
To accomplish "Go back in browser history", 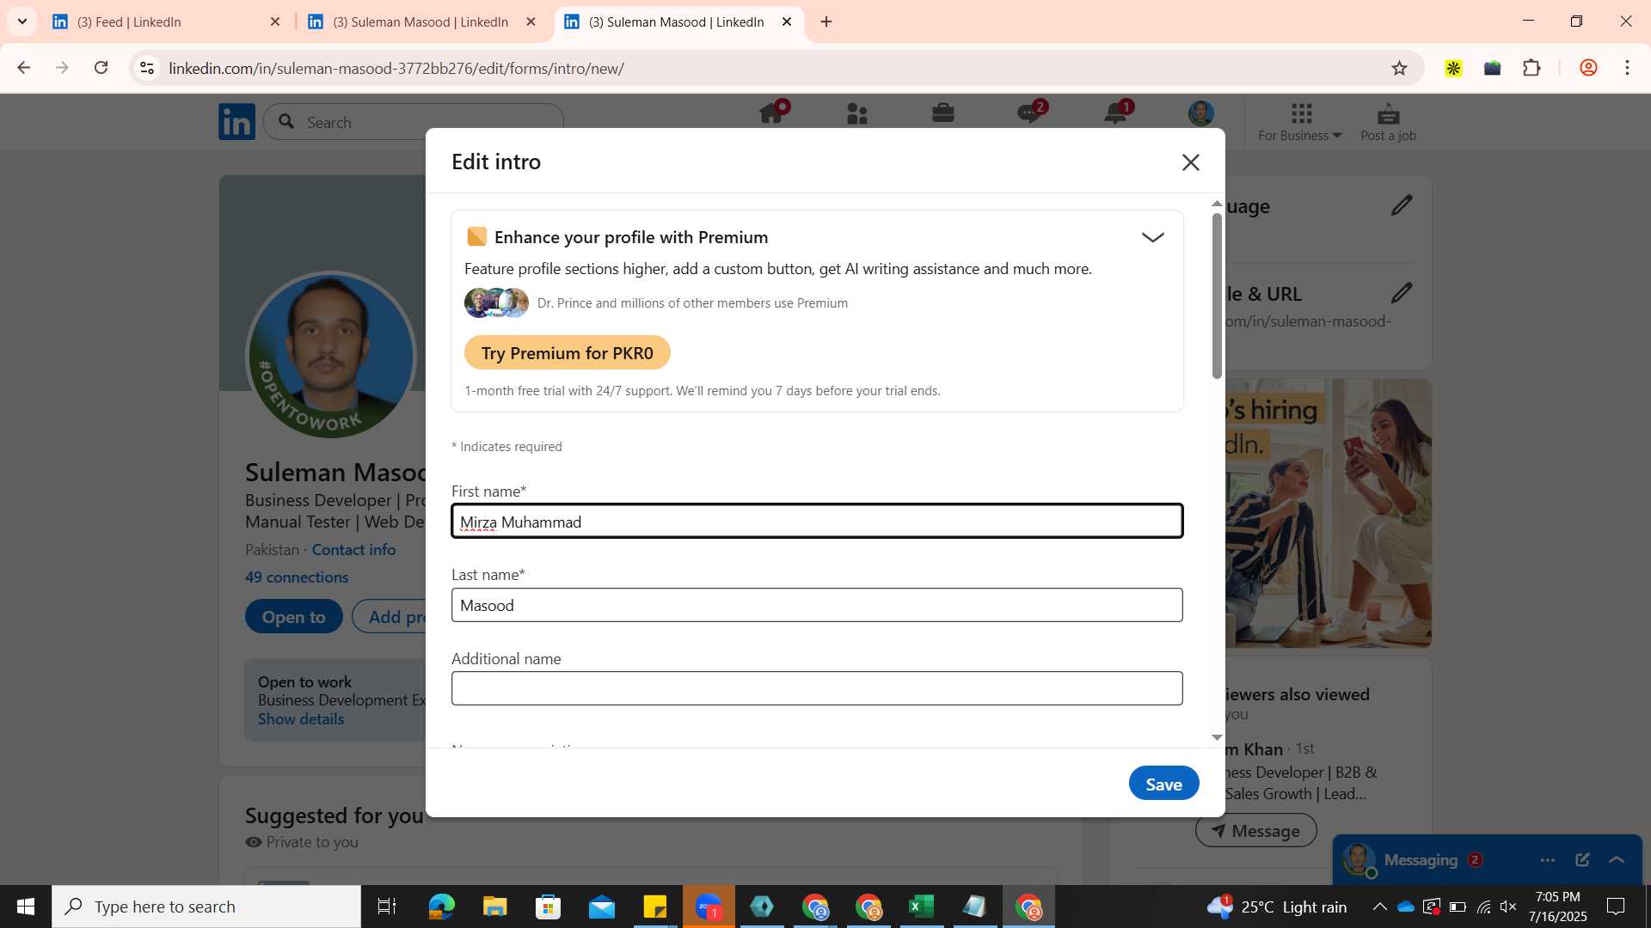I will click(24, 68).
